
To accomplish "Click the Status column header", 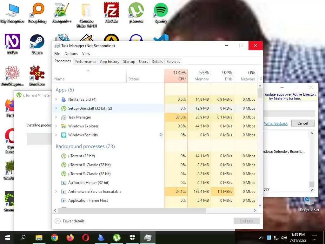I will 145,76.
